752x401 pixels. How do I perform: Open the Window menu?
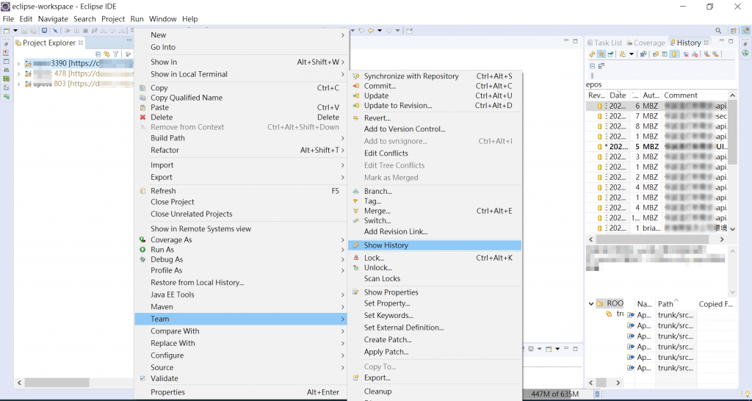coord(162,18)
